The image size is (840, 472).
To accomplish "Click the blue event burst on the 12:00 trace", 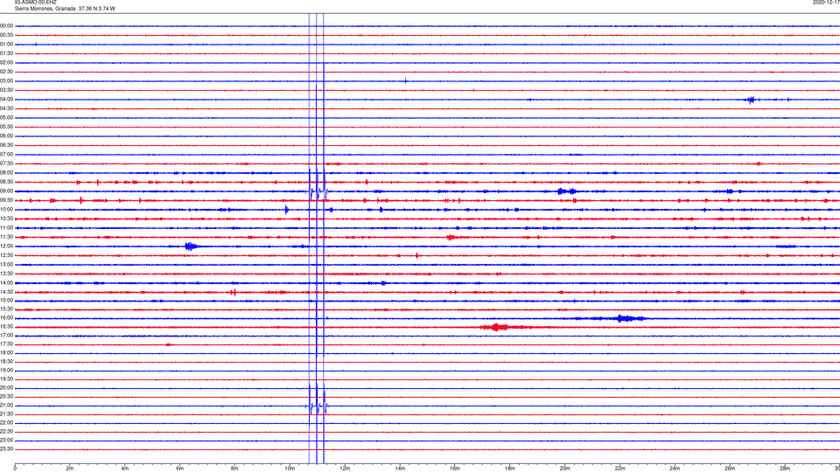I will click(191, 246).
